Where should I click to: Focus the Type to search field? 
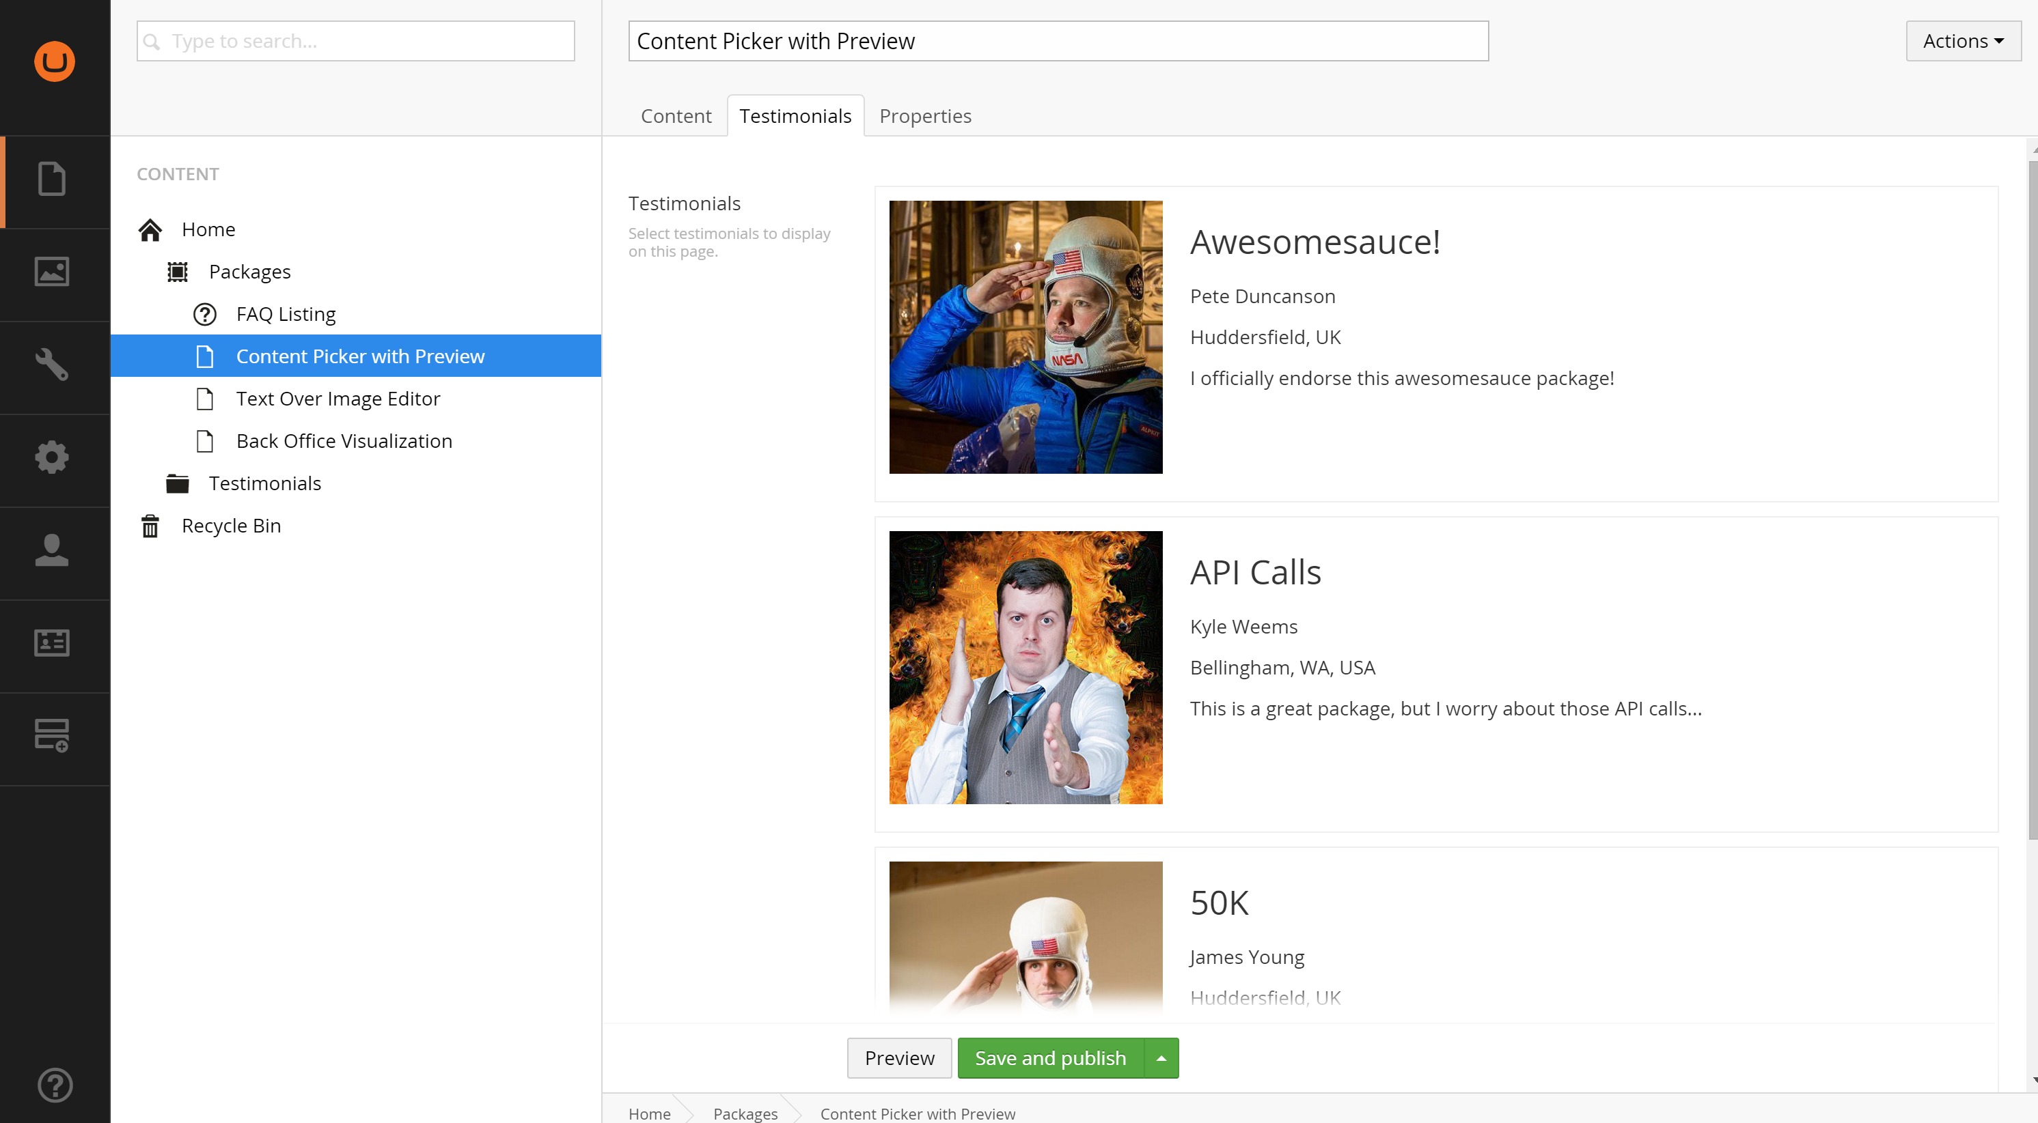click(x=356, y=41)
